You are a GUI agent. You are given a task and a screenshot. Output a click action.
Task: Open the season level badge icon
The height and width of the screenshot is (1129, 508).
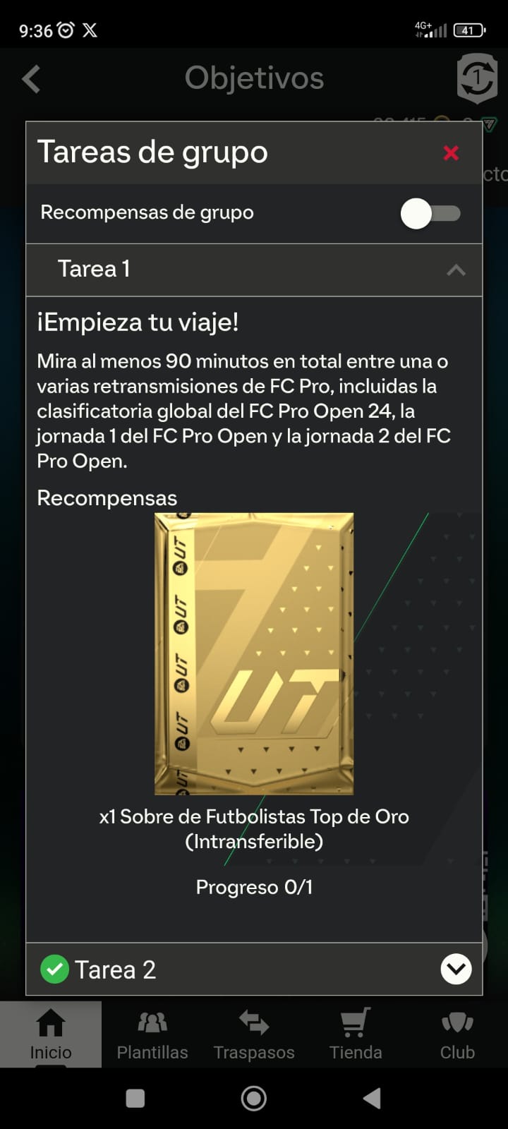tap(477, 78)
